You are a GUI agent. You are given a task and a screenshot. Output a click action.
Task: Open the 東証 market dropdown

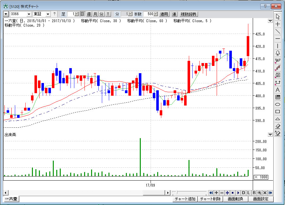point(48,14)
